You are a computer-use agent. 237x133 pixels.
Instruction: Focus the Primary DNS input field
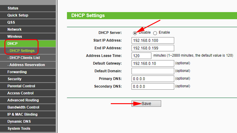pos(153,79)
